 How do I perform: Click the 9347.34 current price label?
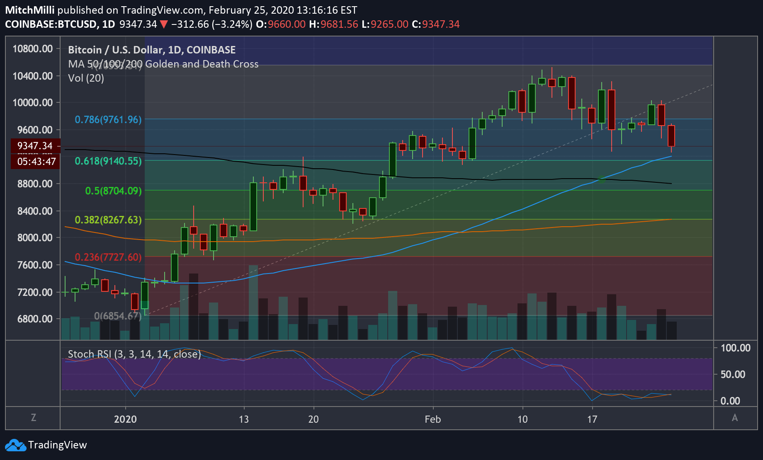tap(35, 146)
